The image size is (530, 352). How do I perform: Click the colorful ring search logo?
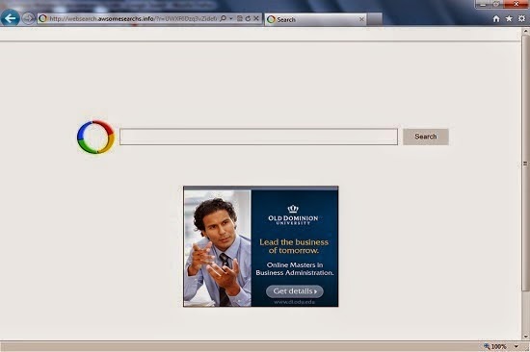(96, 137)
